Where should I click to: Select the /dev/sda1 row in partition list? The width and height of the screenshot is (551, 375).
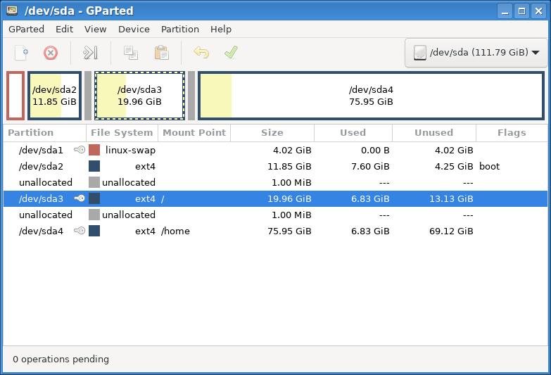pos(276,150)
